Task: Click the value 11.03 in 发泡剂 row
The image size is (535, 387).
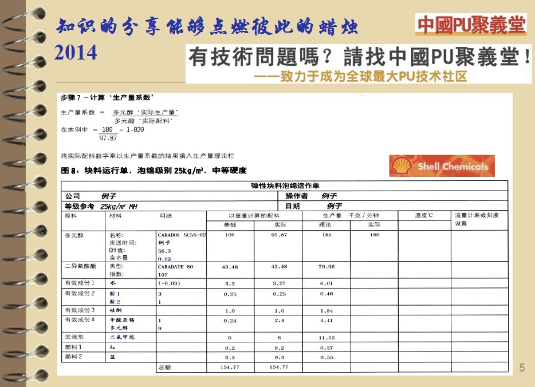Action: pyautogui.click(x=326, y=338)
